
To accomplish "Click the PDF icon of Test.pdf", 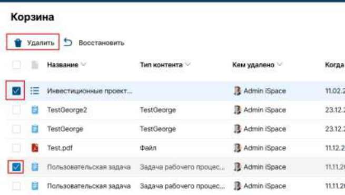I will (35, 148).
